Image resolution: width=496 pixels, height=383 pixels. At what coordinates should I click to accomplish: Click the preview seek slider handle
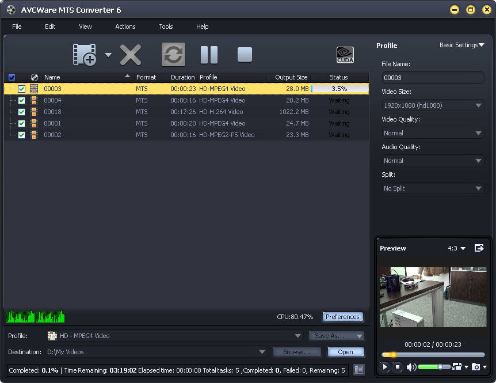click(x=393, y=355)
